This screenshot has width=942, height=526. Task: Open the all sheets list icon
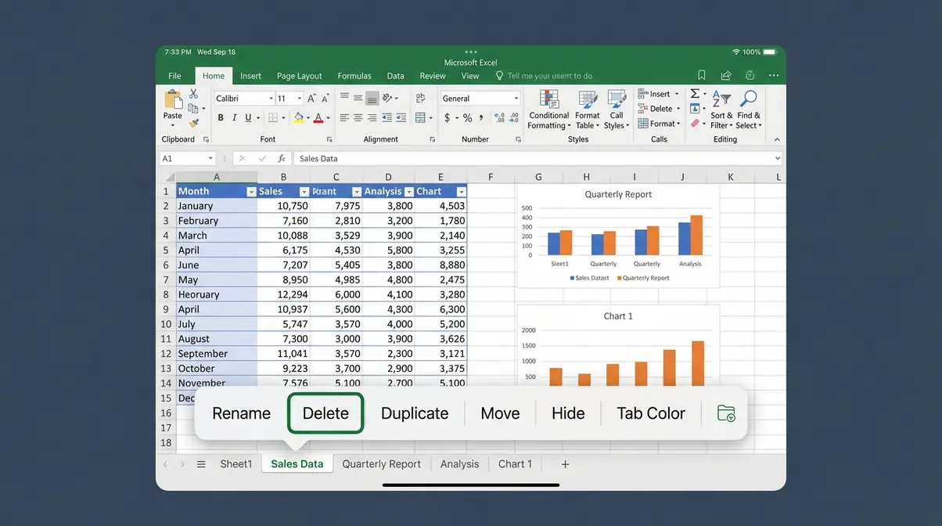[201, 464]
